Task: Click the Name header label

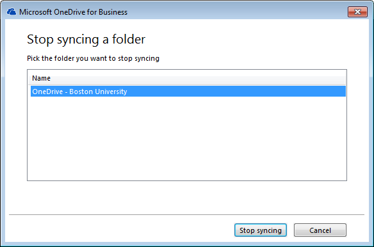Action: tap(41, 78)
